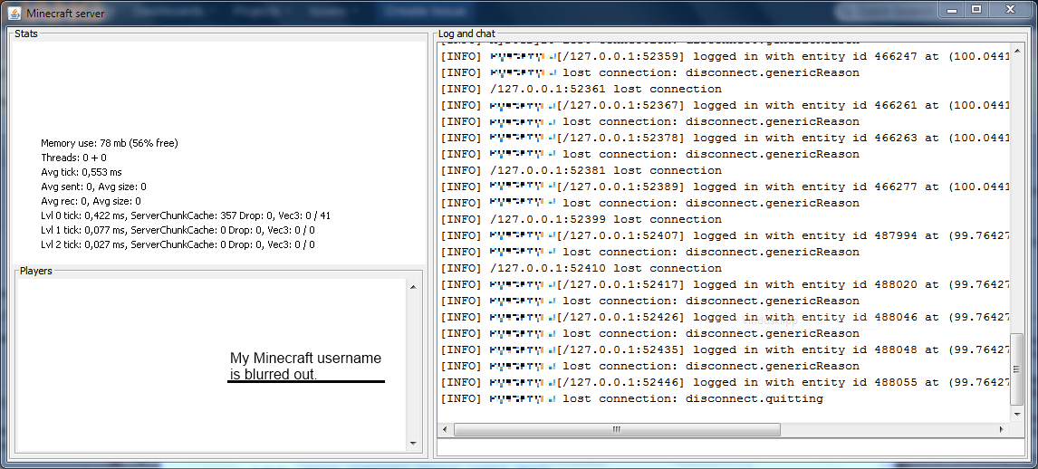Click the log's horizontal scrollbar left arrow
The image size is (1038, 469).
(x=444, y=429)
